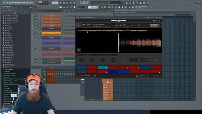
Task: Expand the Downloaded Samples browser folder
Action: click(x=11, y=81)
